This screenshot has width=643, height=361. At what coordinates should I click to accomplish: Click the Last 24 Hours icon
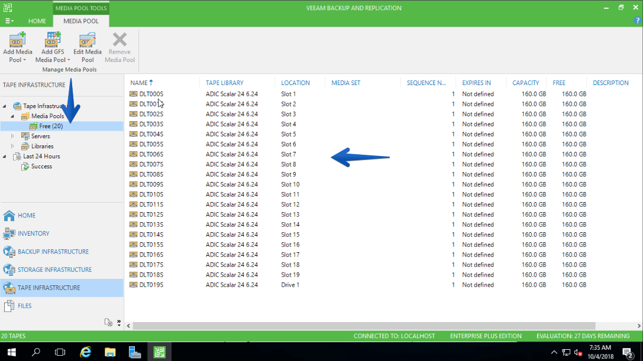point(17,157)
